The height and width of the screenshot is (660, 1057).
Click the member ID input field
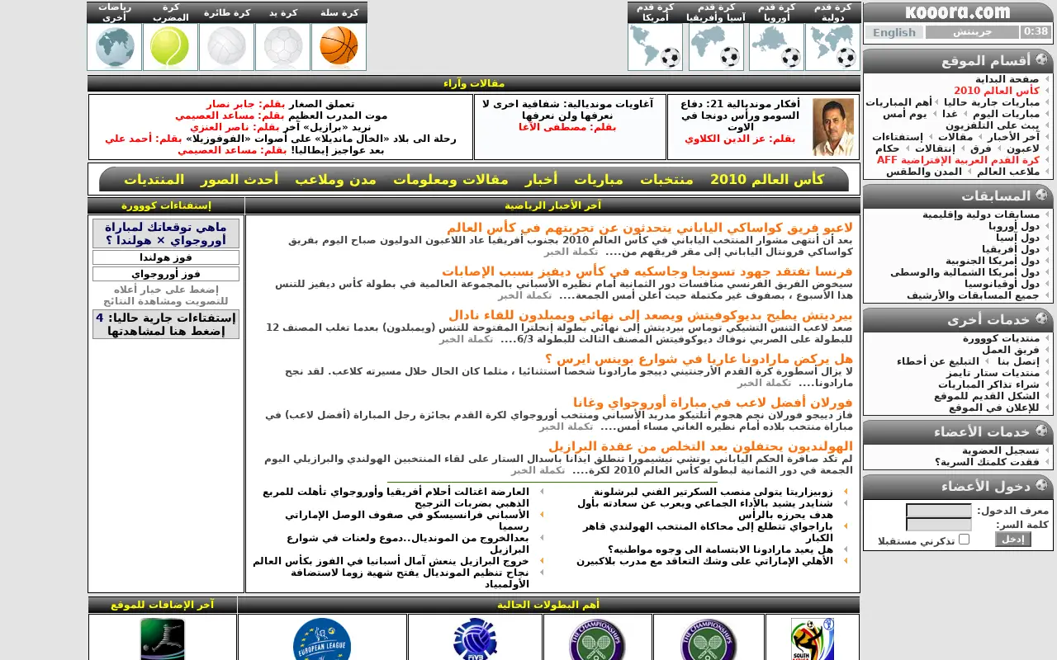939,511
